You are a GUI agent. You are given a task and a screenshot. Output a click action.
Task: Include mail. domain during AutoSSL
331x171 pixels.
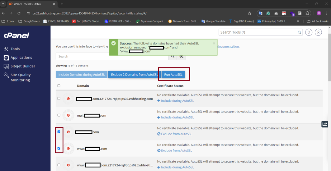pos(175,118)
